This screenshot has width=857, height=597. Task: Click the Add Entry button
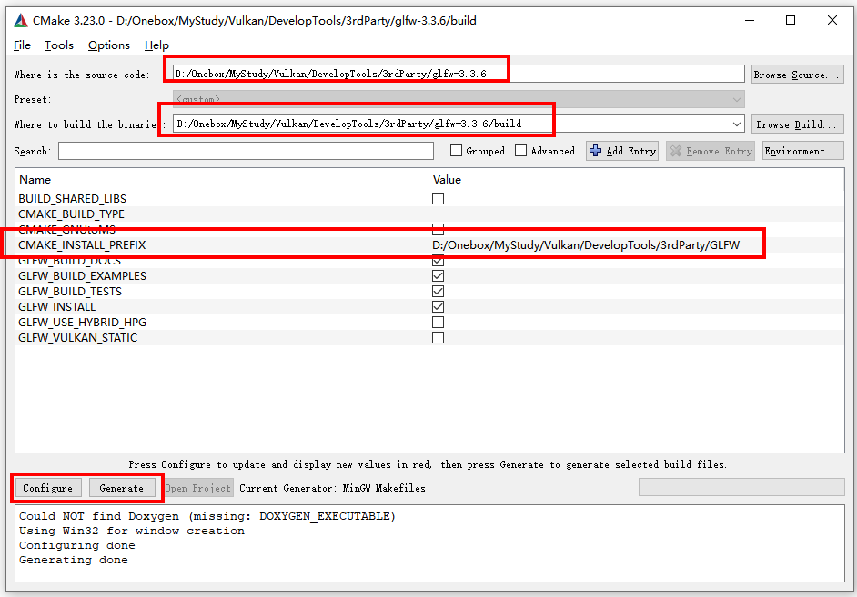(622, 151)
